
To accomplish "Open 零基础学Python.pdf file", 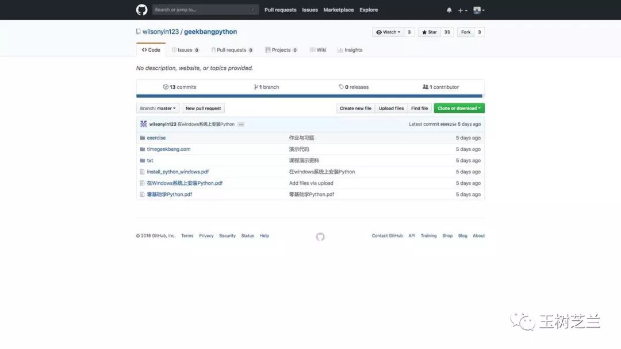I will pos(170,195).
